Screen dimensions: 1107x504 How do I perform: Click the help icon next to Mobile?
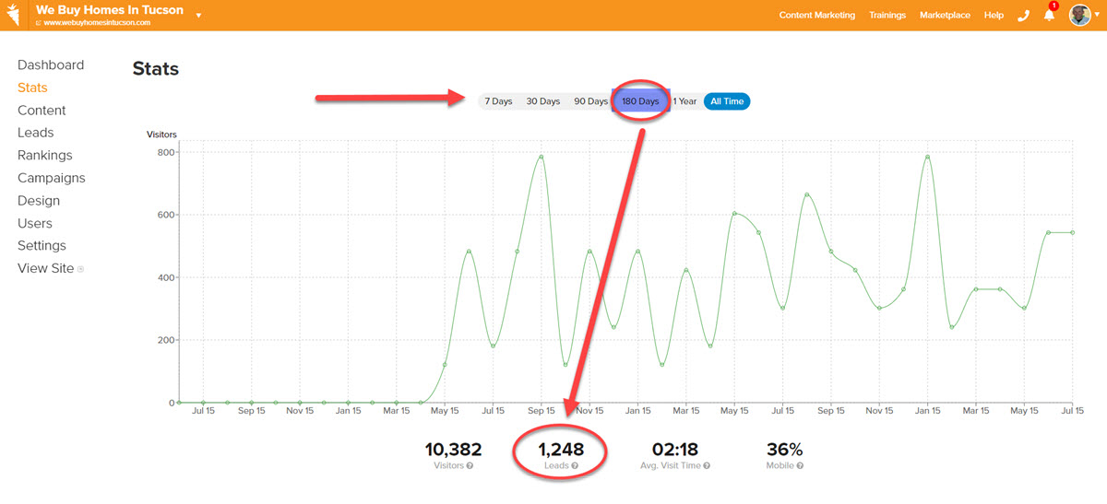pos(800,466)
